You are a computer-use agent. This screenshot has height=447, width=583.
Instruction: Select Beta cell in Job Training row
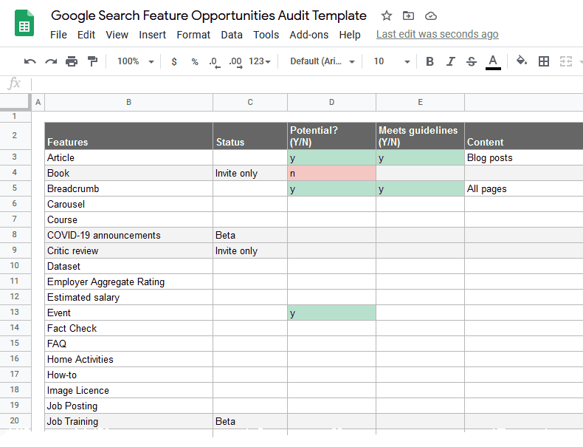(250, 421)
